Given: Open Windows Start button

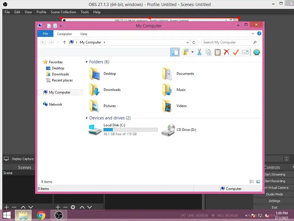Looking at the screenshot, I should 7,215.
